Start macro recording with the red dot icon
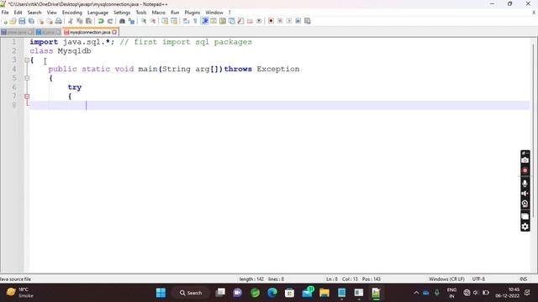The image size is (538, 302). coord(271,21)
